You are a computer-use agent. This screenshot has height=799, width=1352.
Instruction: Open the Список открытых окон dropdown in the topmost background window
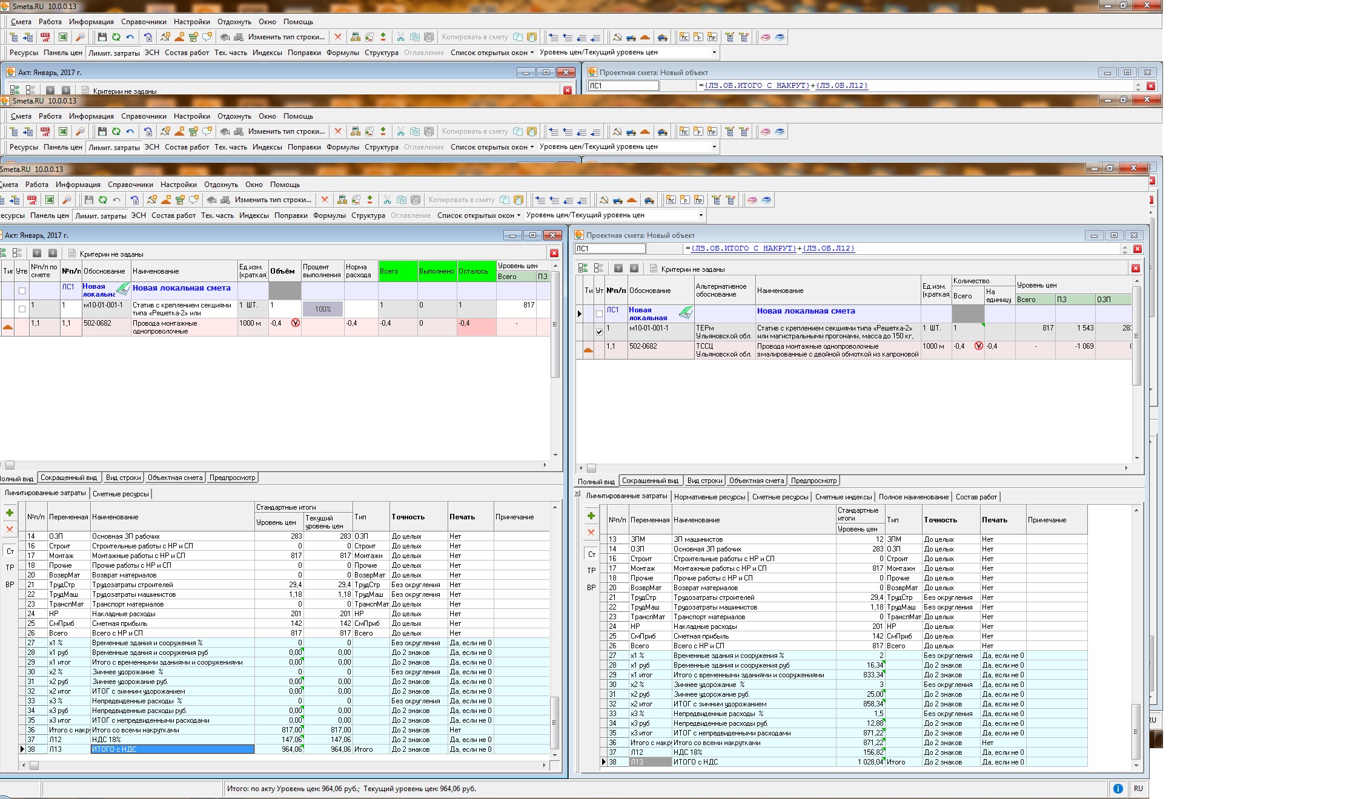(x=492, y=53)
